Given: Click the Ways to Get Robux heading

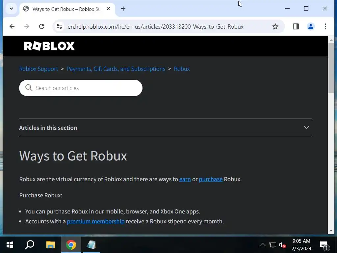Looking at the screenshot, I should [73, 156].
